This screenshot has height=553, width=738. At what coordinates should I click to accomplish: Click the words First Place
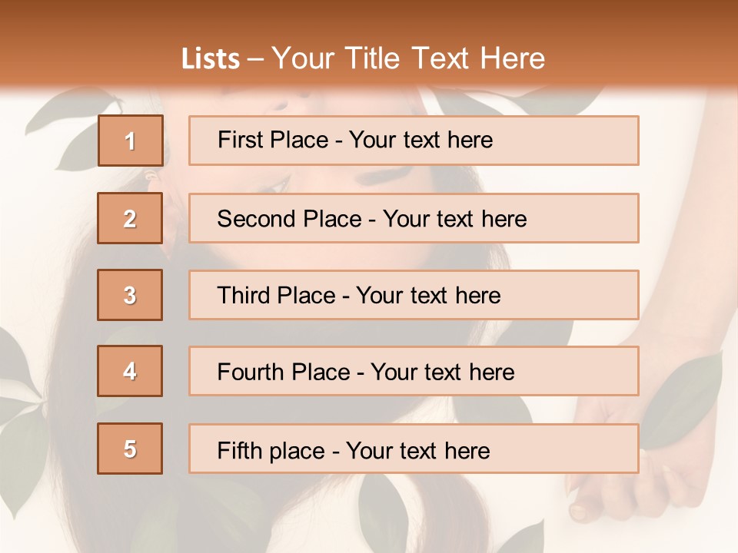(x=273, y=140)
